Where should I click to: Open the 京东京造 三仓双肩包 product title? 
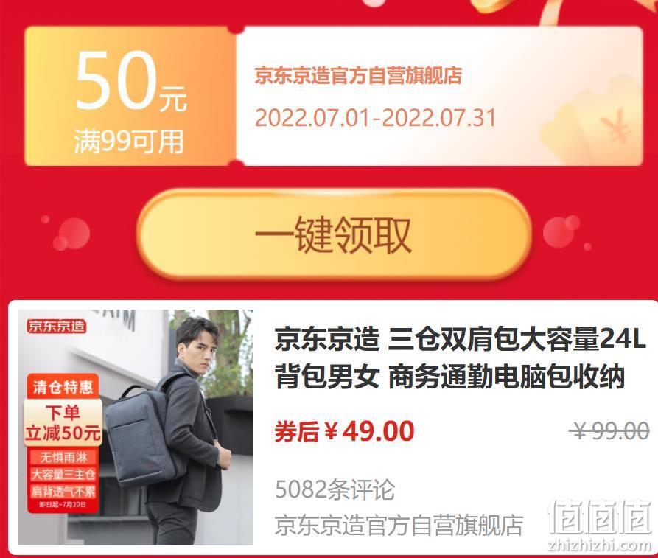pyautogui.click(x=460, y=358)
